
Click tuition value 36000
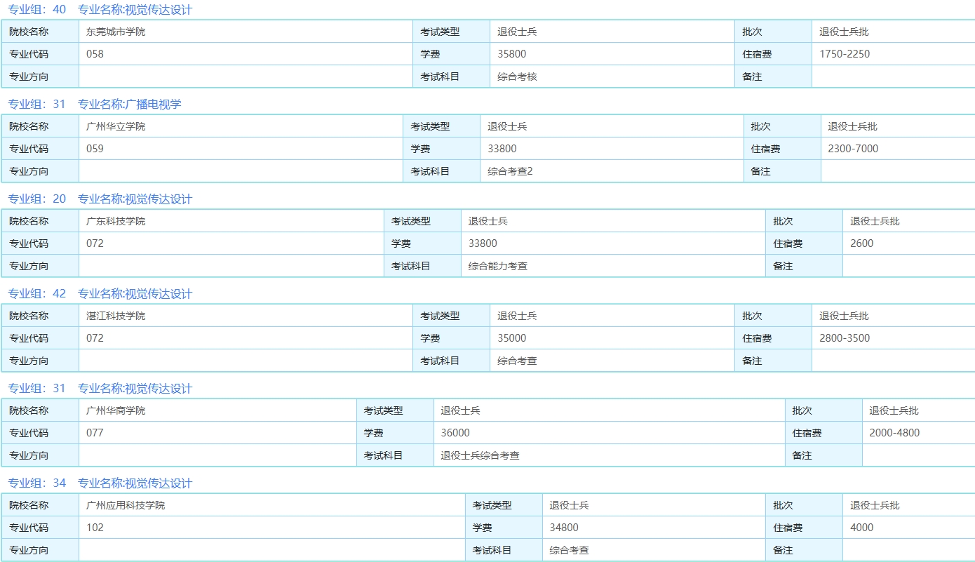455,433
